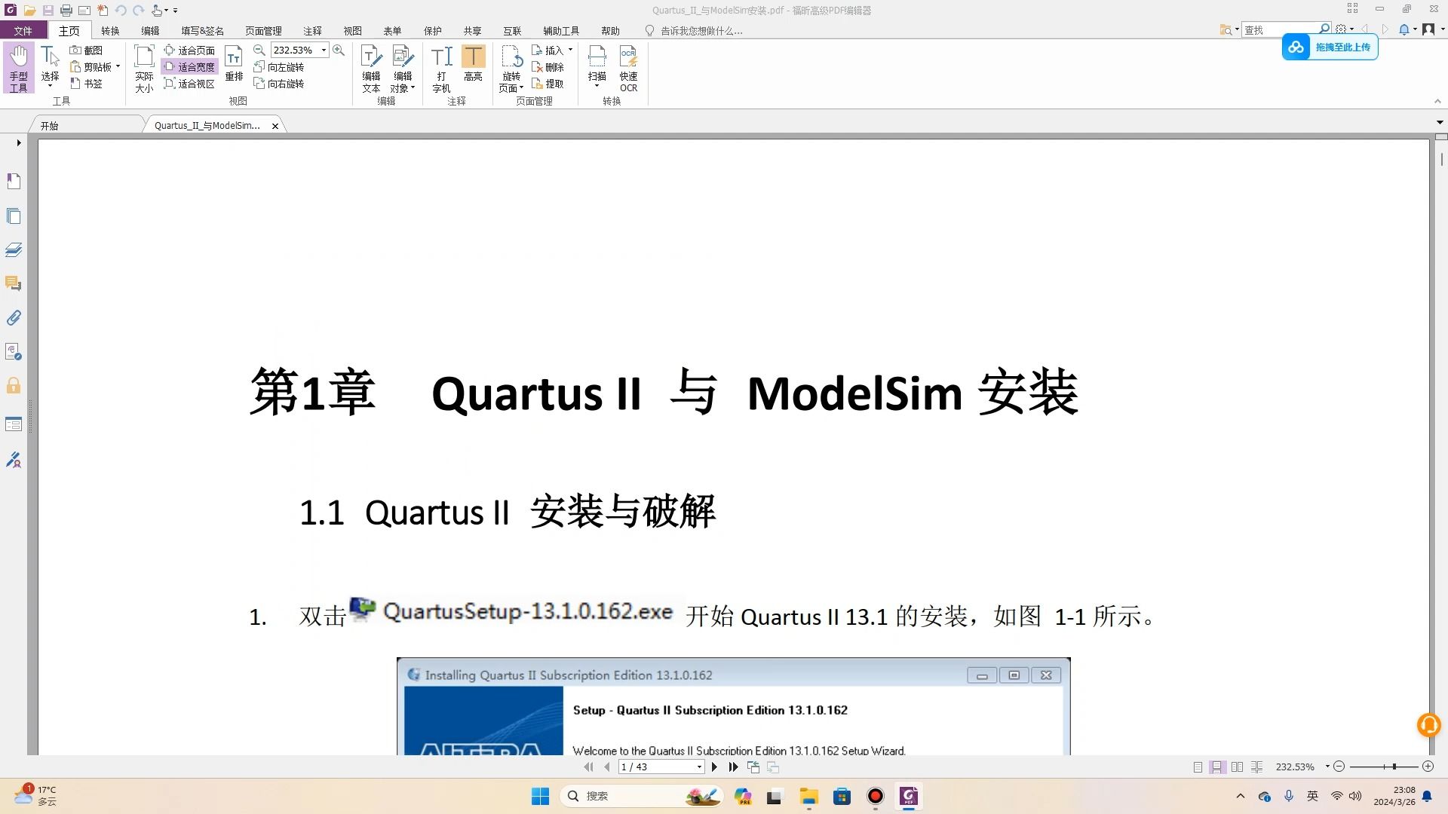
Task: Click the Edit Text (编辑文本) icon
Action: (x=371, y=68)
